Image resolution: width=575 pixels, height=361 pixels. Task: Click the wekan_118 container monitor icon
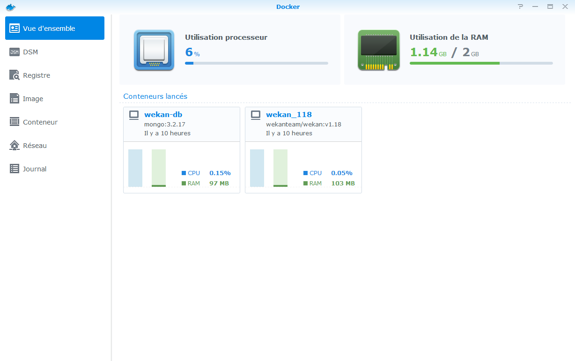pyautogui.click(x=256, y=115)
